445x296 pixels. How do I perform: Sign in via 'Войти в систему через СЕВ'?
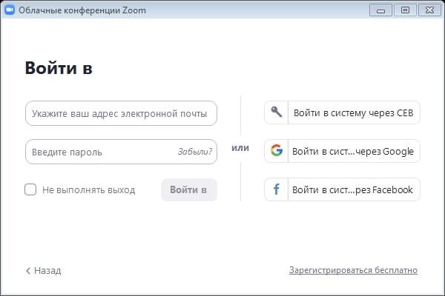[342, 112]
